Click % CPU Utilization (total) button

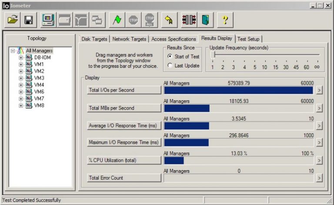tap(124, 160)
